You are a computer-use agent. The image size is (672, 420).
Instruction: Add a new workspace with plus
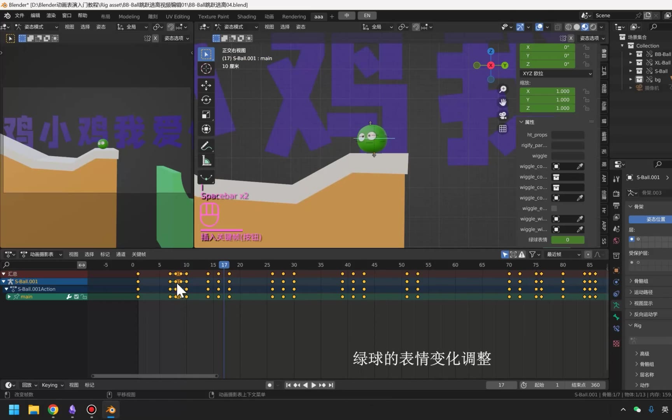click(x=332, y=16)
